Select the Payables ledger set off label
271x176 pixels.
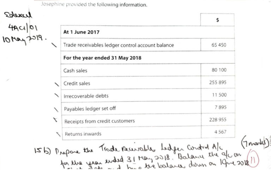click(x=90, y=108)
